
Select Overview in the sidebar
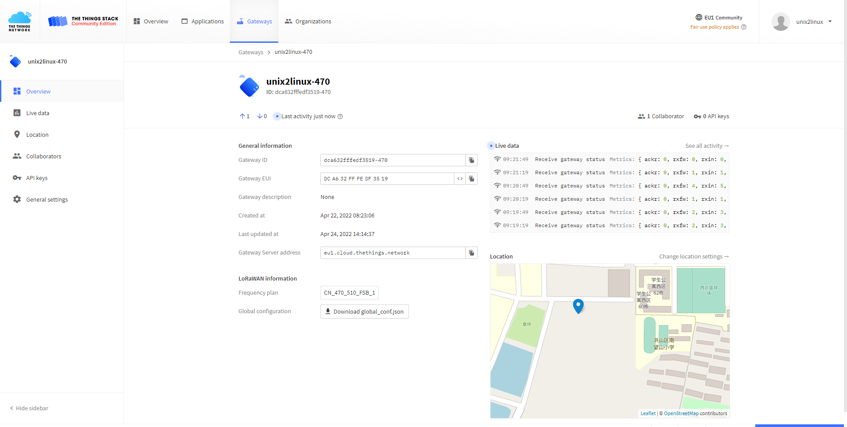coord(62,91)
